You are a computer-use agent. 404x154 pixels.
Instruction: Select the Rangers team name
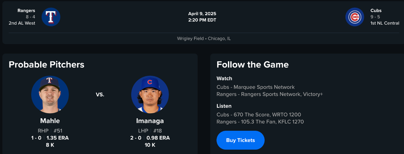pos(26,10)
